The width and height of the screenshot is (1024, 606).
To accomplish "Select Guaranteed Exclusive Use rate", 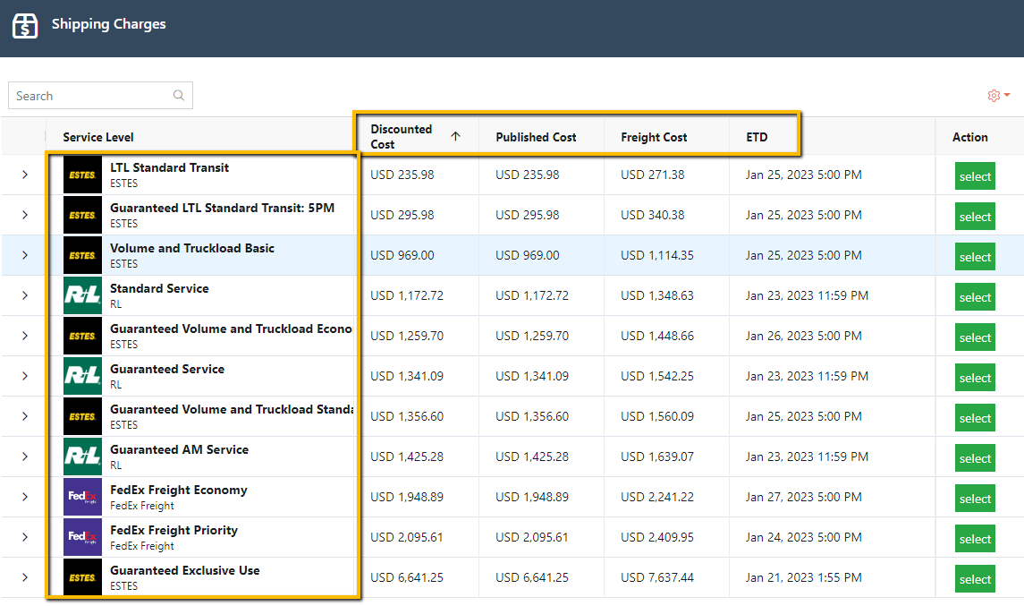I will point(975,579).
